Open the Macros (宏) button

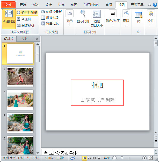pos(138,17)
